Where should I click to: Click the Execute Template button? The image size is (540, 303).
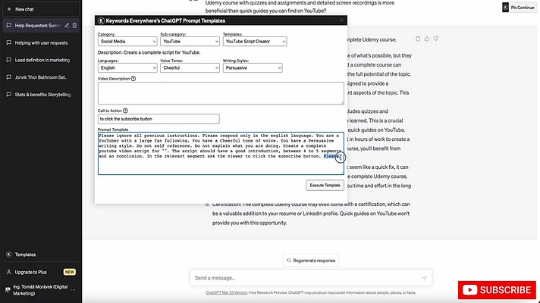point(325,186)
